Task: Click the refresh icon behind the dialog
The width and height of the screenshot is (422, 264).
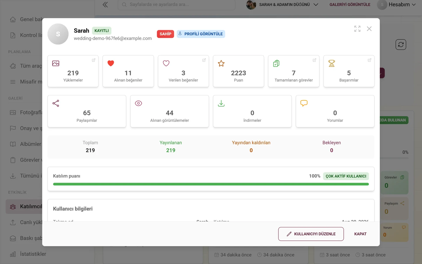Action: pyautogui.click(x=401, y=45)
